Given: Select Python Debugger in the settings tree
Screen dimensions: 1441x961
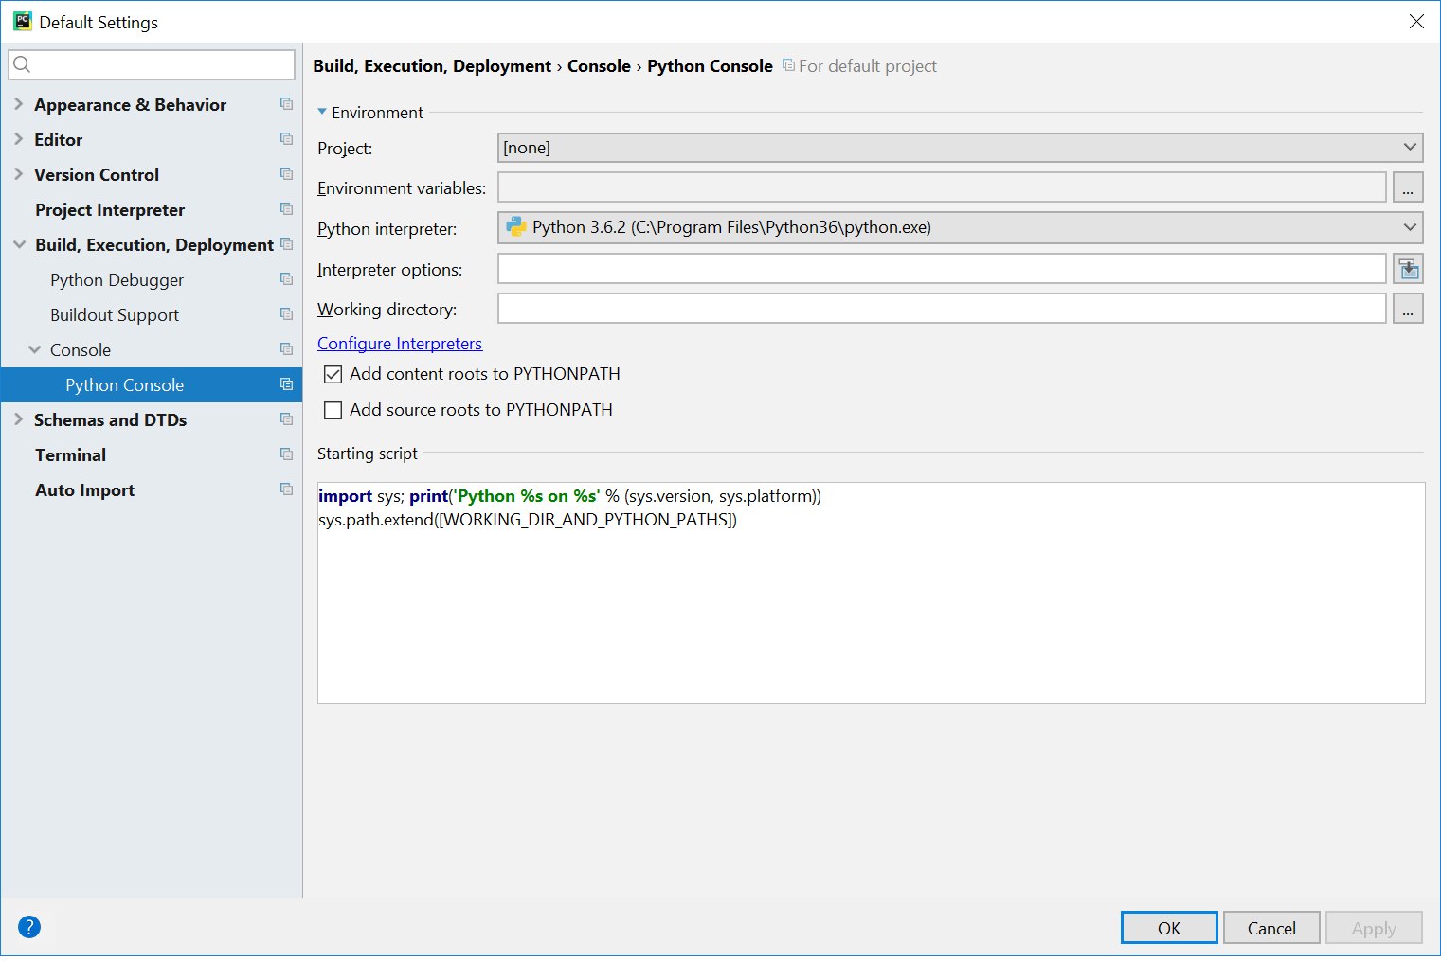Looking at the screenshot, I should point(117,280).
